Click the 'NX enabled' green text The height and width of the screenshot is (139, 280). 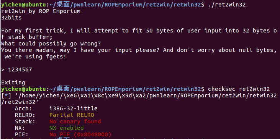[x=66, y=128]
